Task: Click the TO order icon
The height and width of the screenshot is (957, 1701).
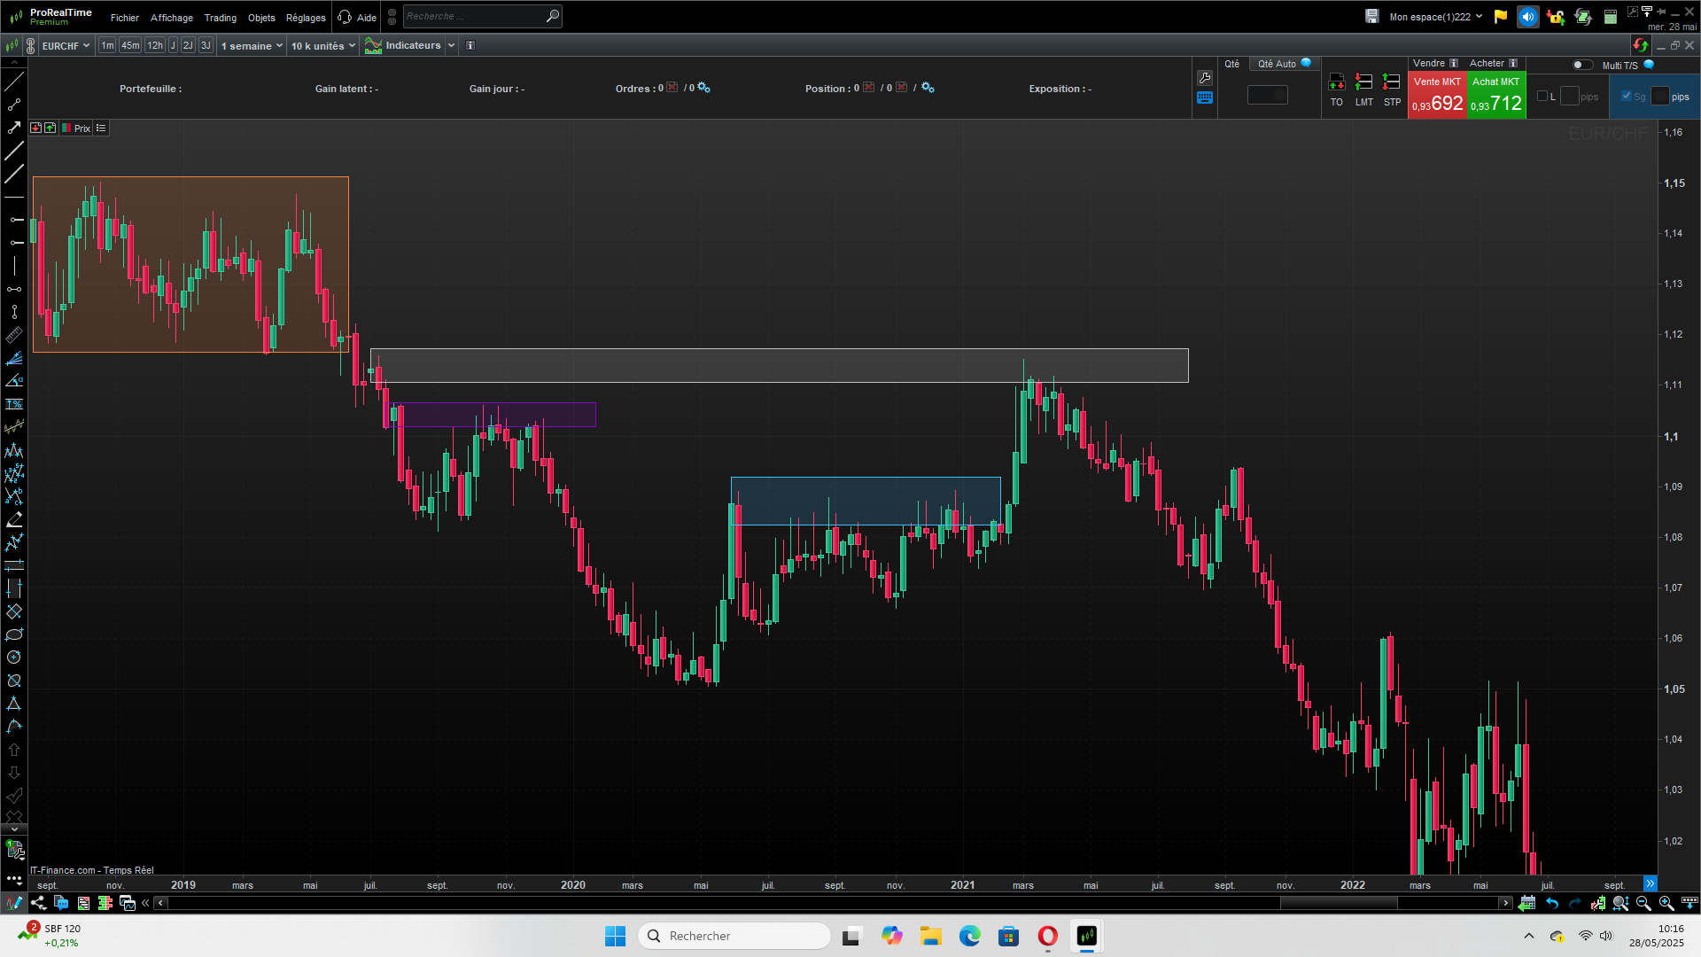Action: tap(1336, 84)
